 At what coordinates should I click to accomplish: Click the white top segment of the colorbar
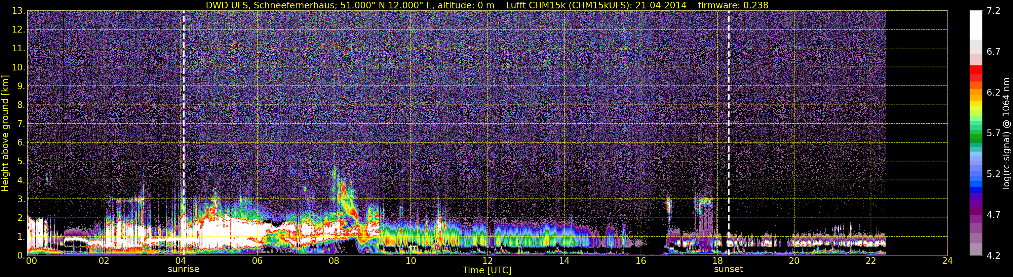976,25
